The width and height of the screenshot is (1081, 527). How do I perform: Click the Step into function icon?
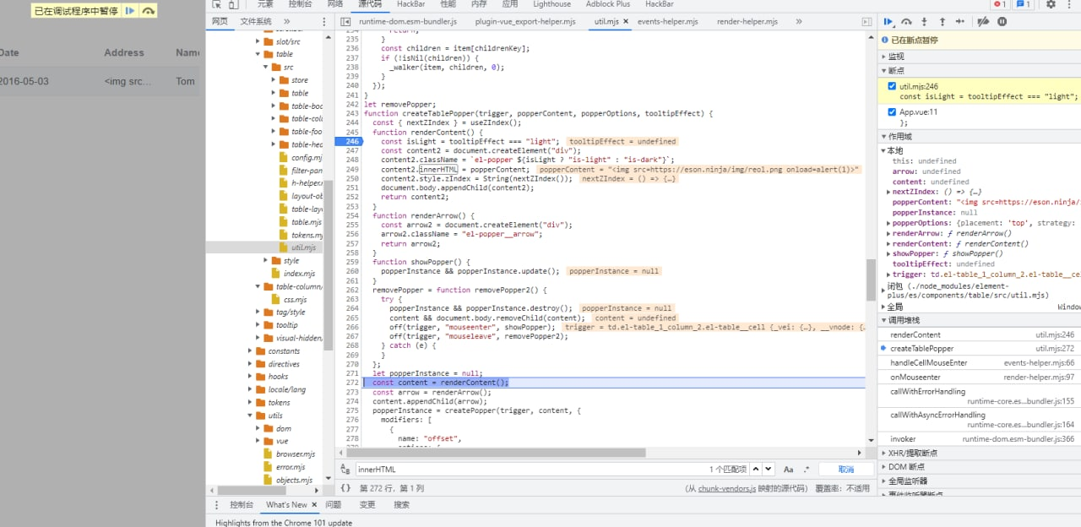click(924, 22)
